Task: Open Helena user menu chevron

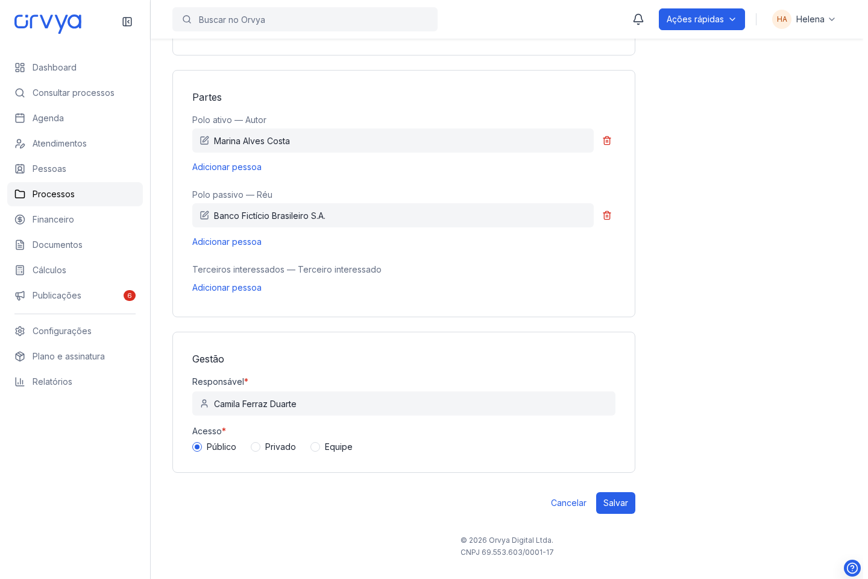Action: 832,19
